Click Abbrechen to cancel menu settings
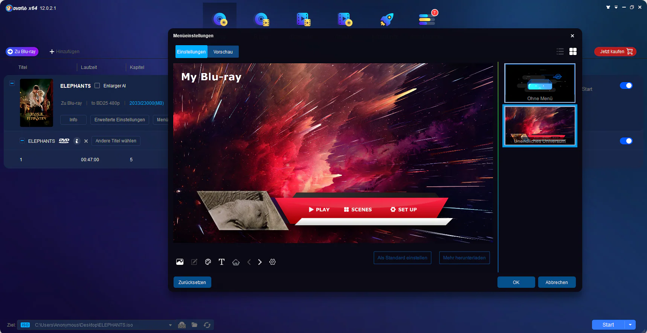647x333 pixels. click(x=557, y=282)
